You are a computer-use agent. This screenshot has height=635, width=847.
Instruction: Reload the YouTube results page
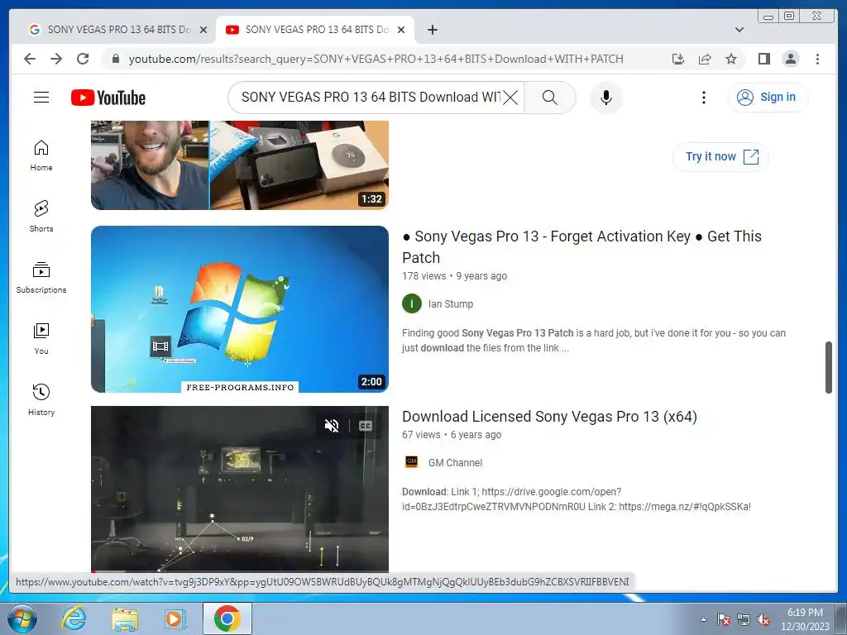point(83,59)
